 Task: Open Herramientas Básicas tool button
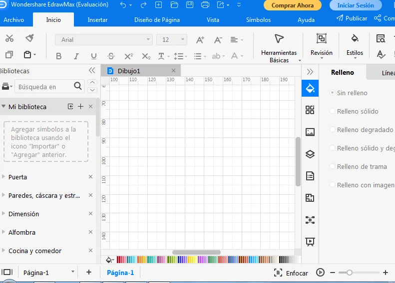(279, 49)
